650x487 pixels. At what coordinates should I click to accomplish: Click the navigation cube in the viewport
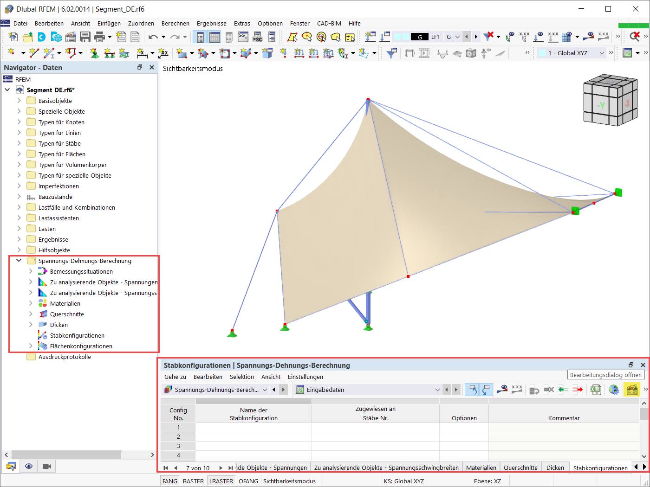coord(610,101)
